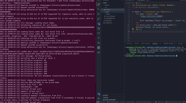Screen dimensions: 186x103
Task: Click Generate Commit Message in the status bar
Action: [x=143, y=102]
